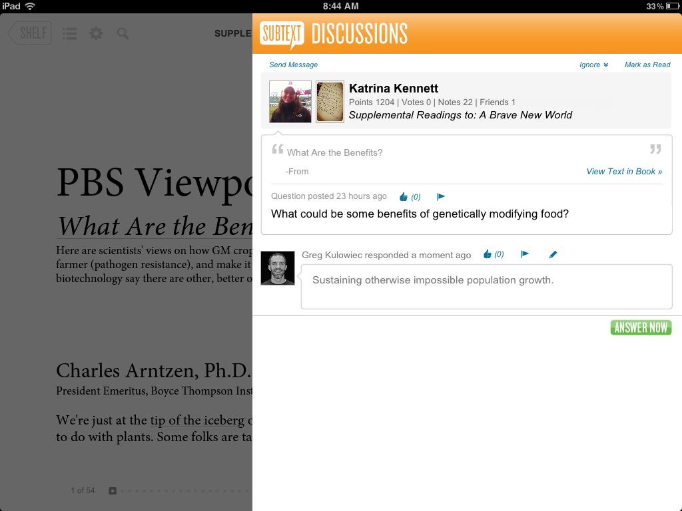Open the settings gear icon

pyautogui.click(x=96, y=33)
